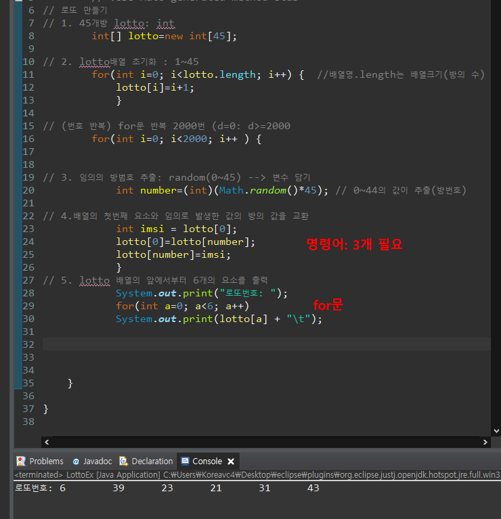Image resolution: width=501 pixels, height=519 pixels.
Task: Click comment '// 2. lotto배열 초기화 : 1~45'
Action: 121,62
